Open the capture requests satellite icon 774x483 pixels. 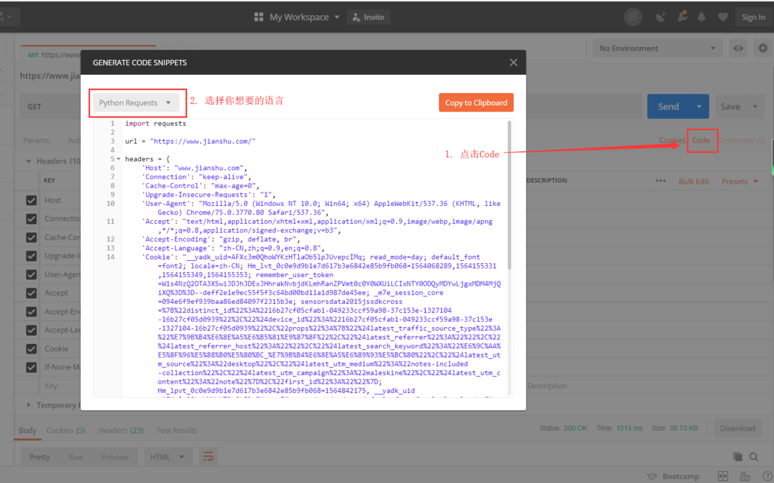[x=661, y=17]
